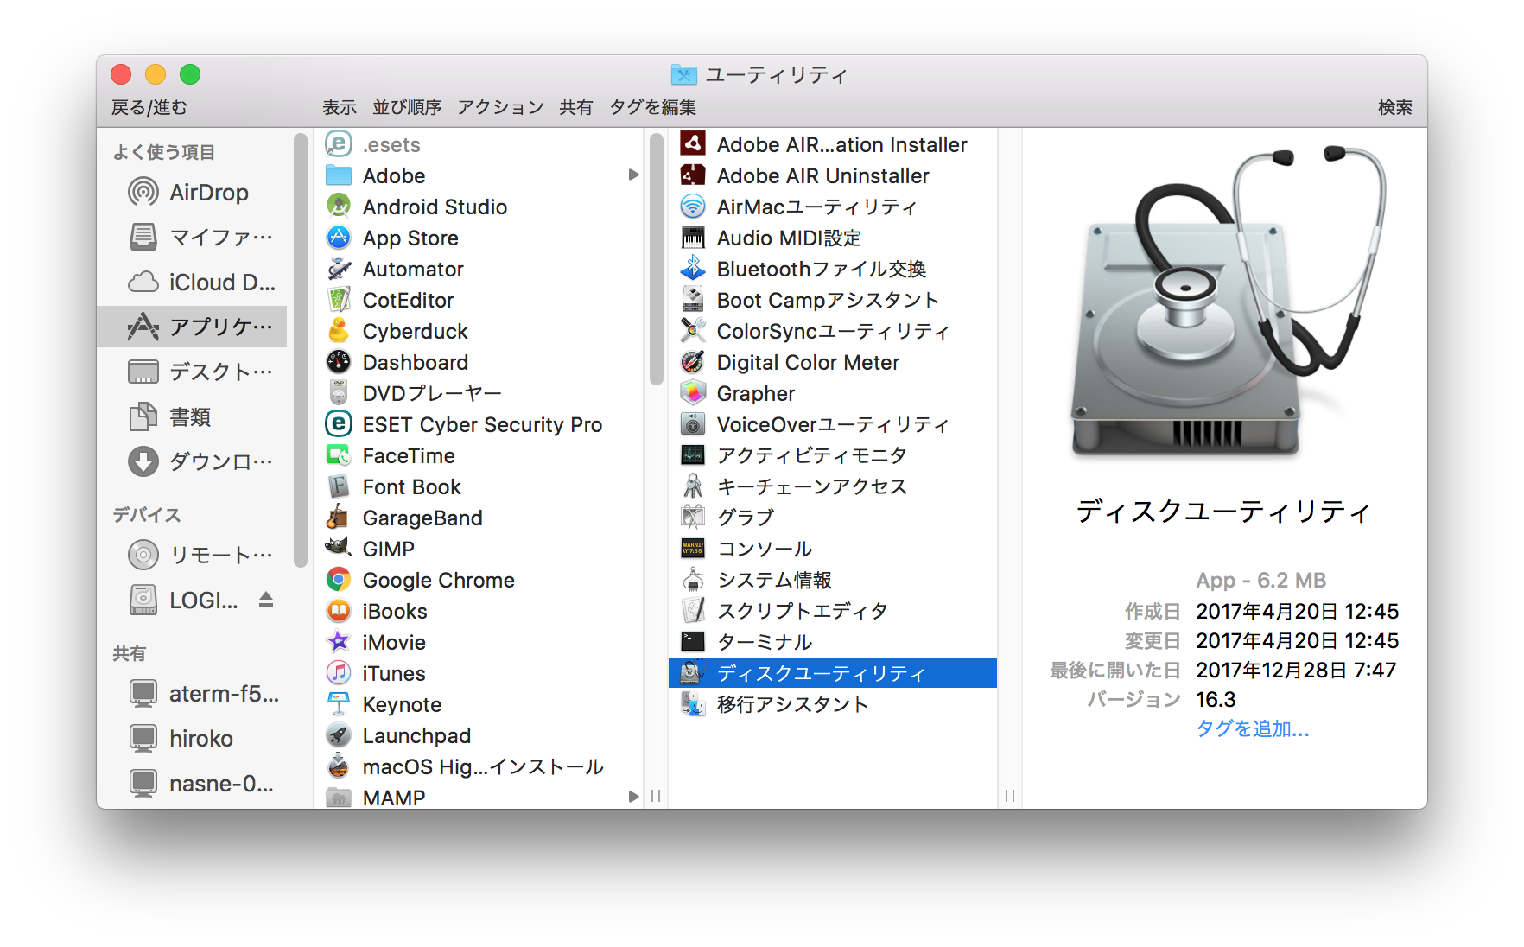Select the Launchpad app icon
The image size is (1524, 947).
tap(339, 735)
